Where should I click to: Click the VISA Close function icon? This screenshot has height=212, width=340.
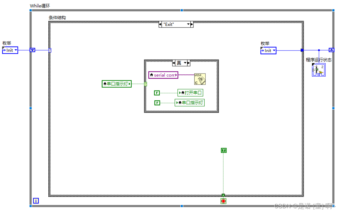pos(200,79)
